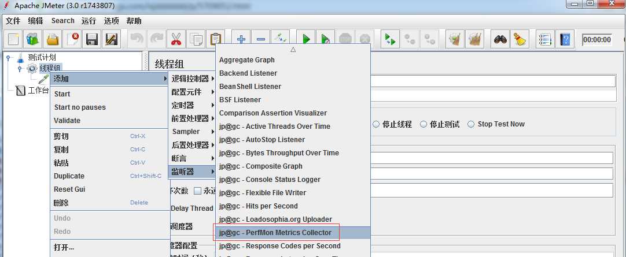The image size is (626, 257).
Task: Click the Cut scissors icon
Action: 176,39
